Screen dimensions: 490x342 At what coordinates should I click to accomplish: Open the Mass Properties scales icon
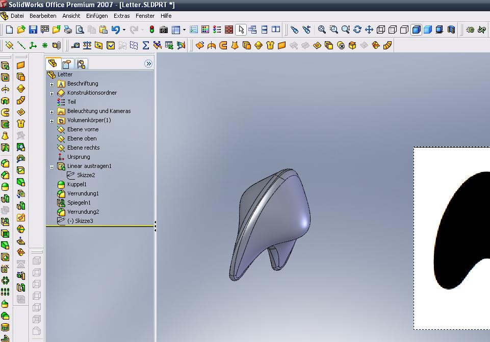[87, 45]
